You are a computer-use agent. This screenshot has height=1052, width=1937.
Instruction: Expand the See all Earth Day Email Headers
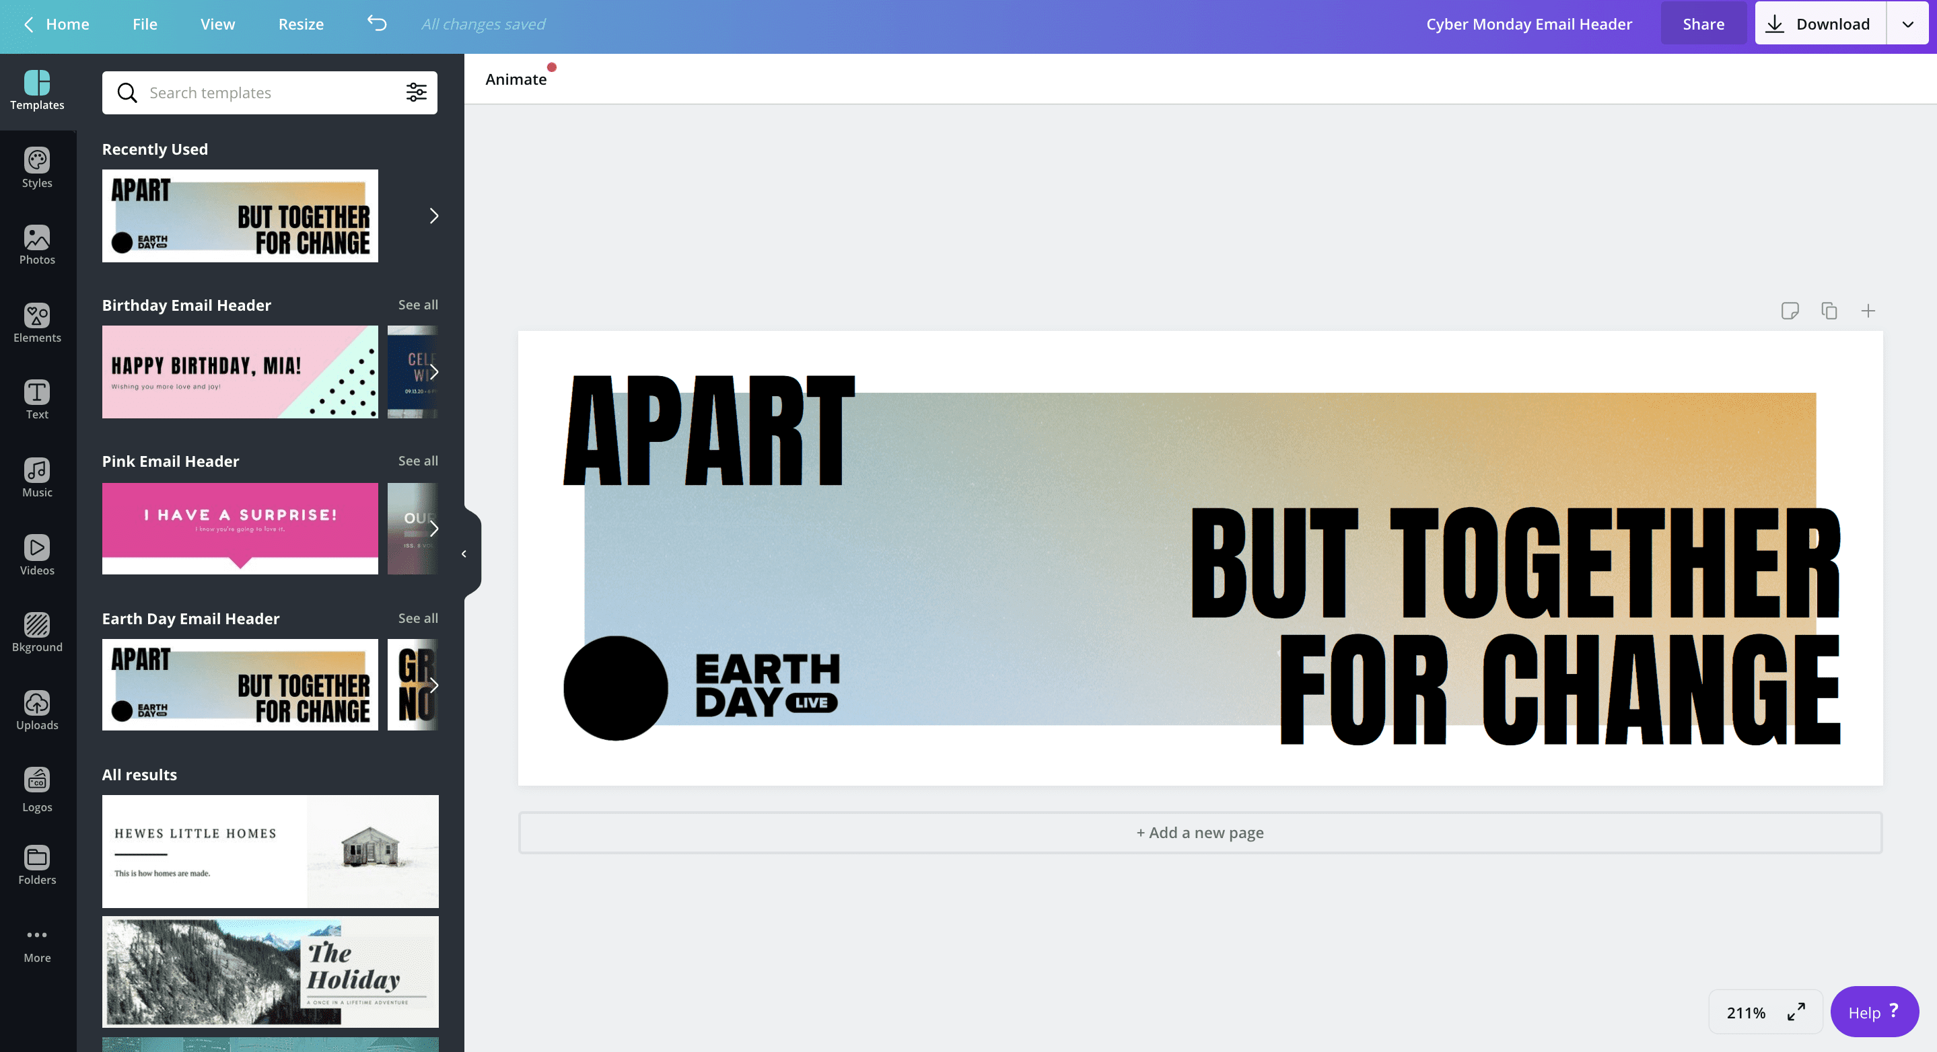pyautogui.click(x=417, y=618)
